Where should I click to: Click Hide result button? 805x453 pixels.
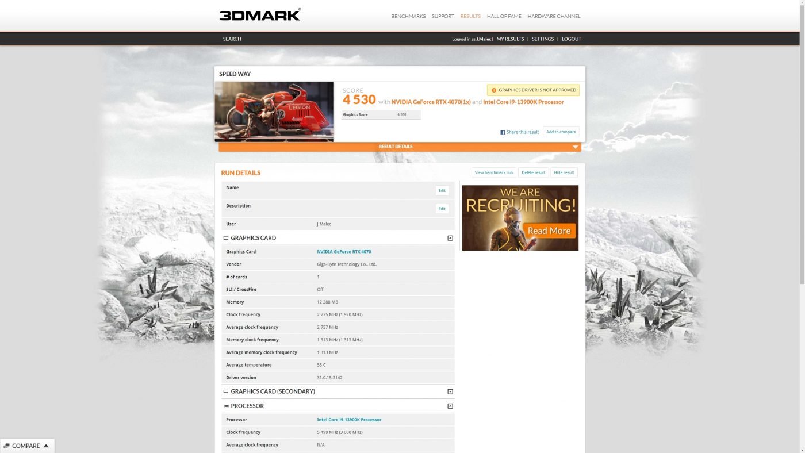[564, 172]
